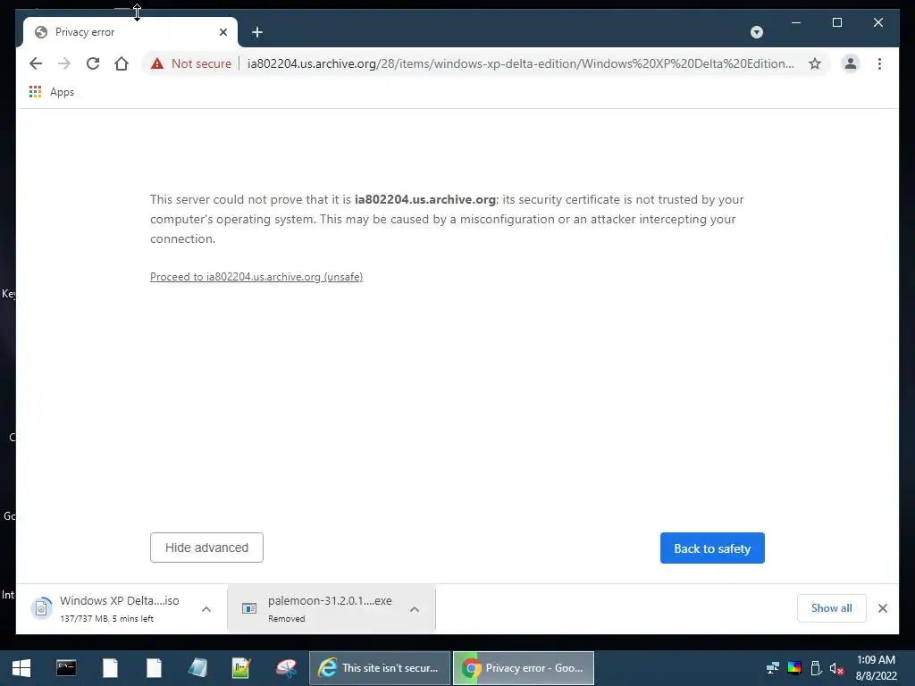Open the Chrome three-dot menu
915x686 pixels.
pyautogui.click(x=879, y=63)
